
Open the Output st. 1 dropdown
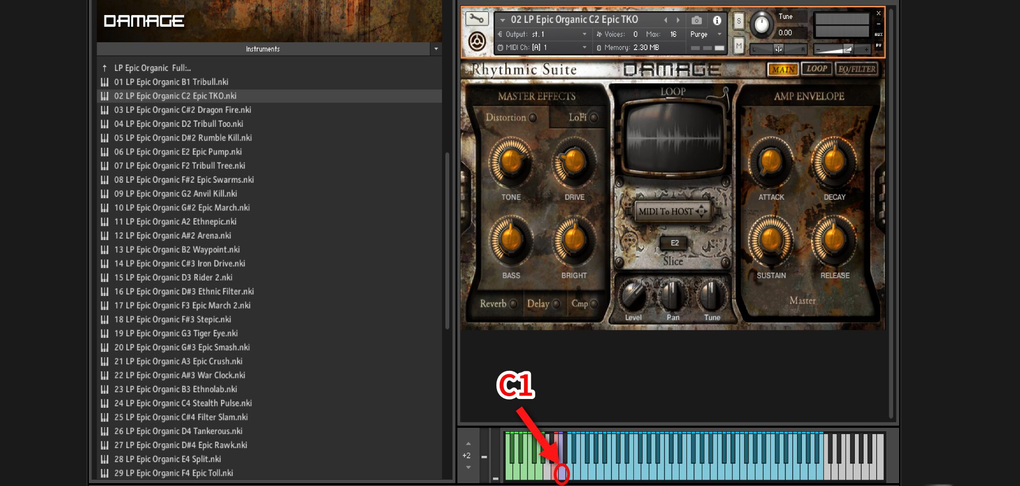584,34
